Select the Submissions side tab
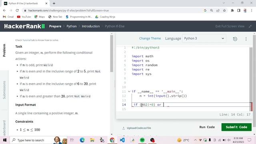This screenshot has width=256, height=144. click(4, 90)
